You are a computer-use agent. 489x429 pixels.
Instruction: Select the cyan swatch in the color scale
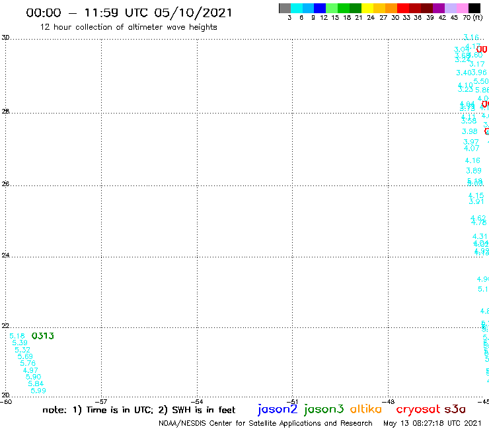coord(297,8)
